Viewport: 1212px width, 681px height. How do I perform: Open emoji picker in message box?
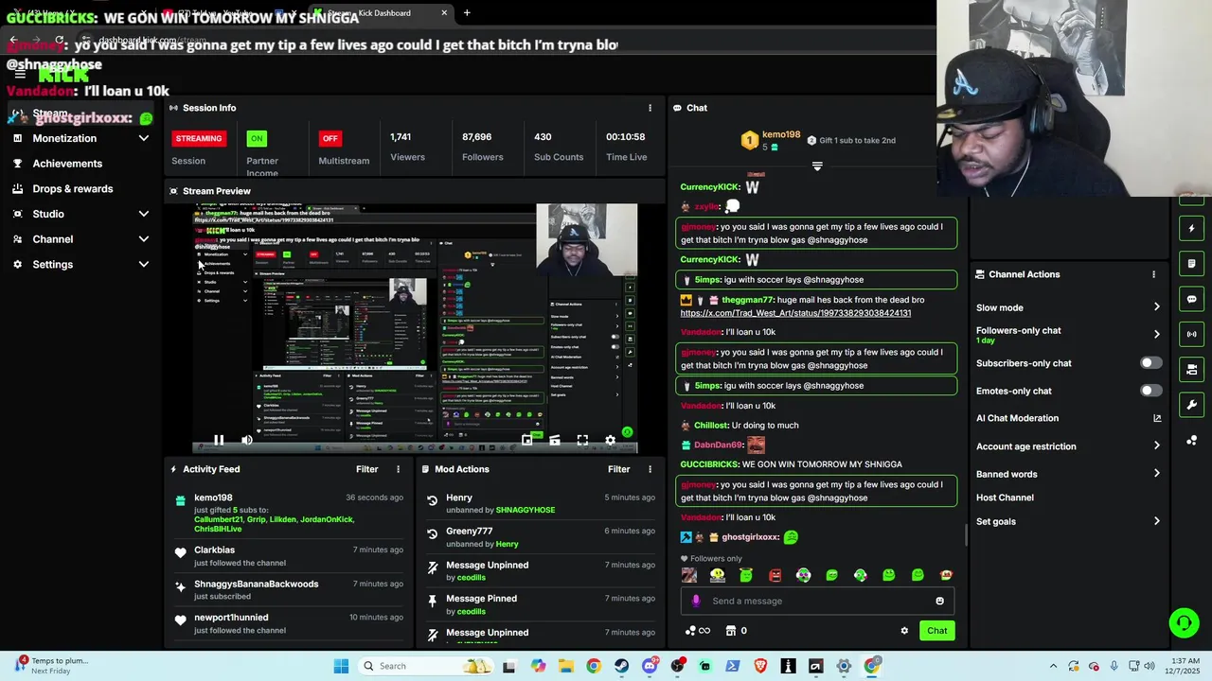click(x=939, y=601)
